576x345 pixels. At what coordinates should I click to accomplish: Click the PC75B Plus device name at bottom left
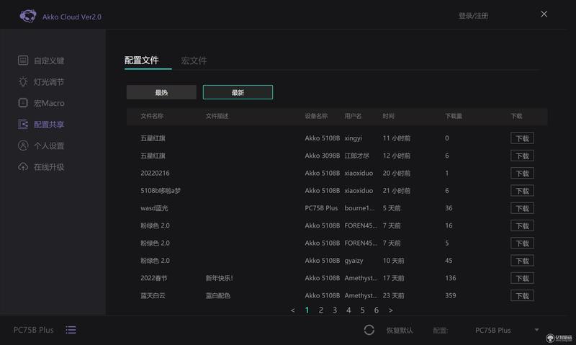33,330
